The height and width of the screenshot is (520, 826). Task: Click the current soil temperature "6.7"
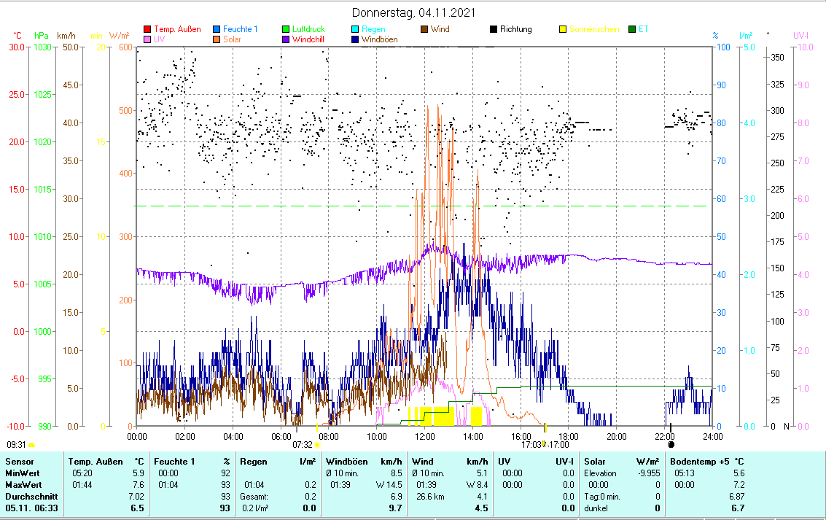click(x=738, y=508)
